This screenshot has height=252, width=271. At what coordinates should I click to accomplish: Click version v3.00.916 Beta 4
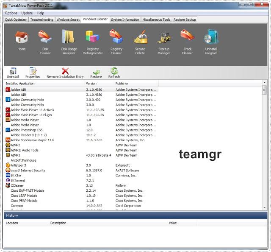click(x=99, y=155)
